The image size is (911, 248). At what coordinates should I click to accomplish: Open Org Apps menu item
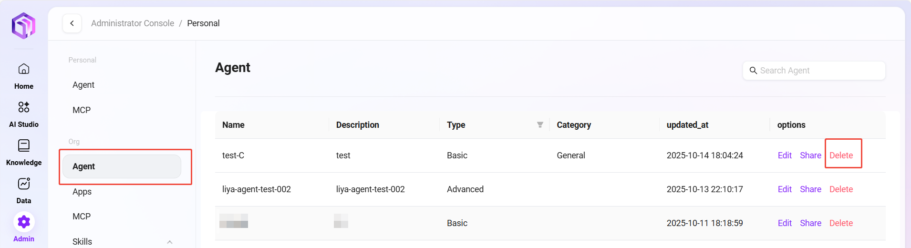tap(82, 192)
